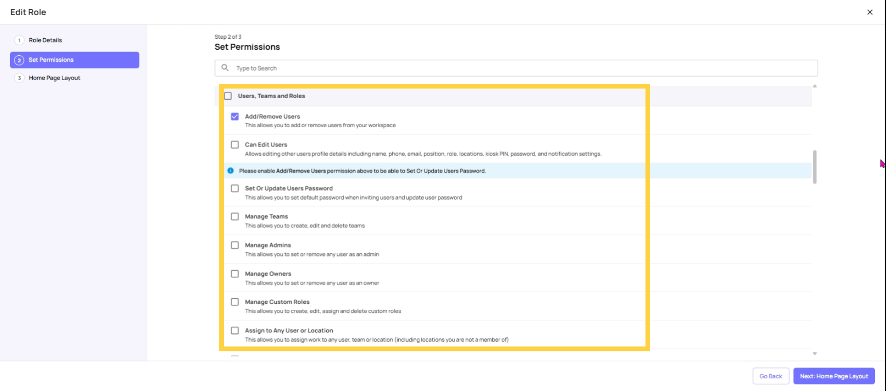Click the scroll down arrow of permissions list

point(814,354)
